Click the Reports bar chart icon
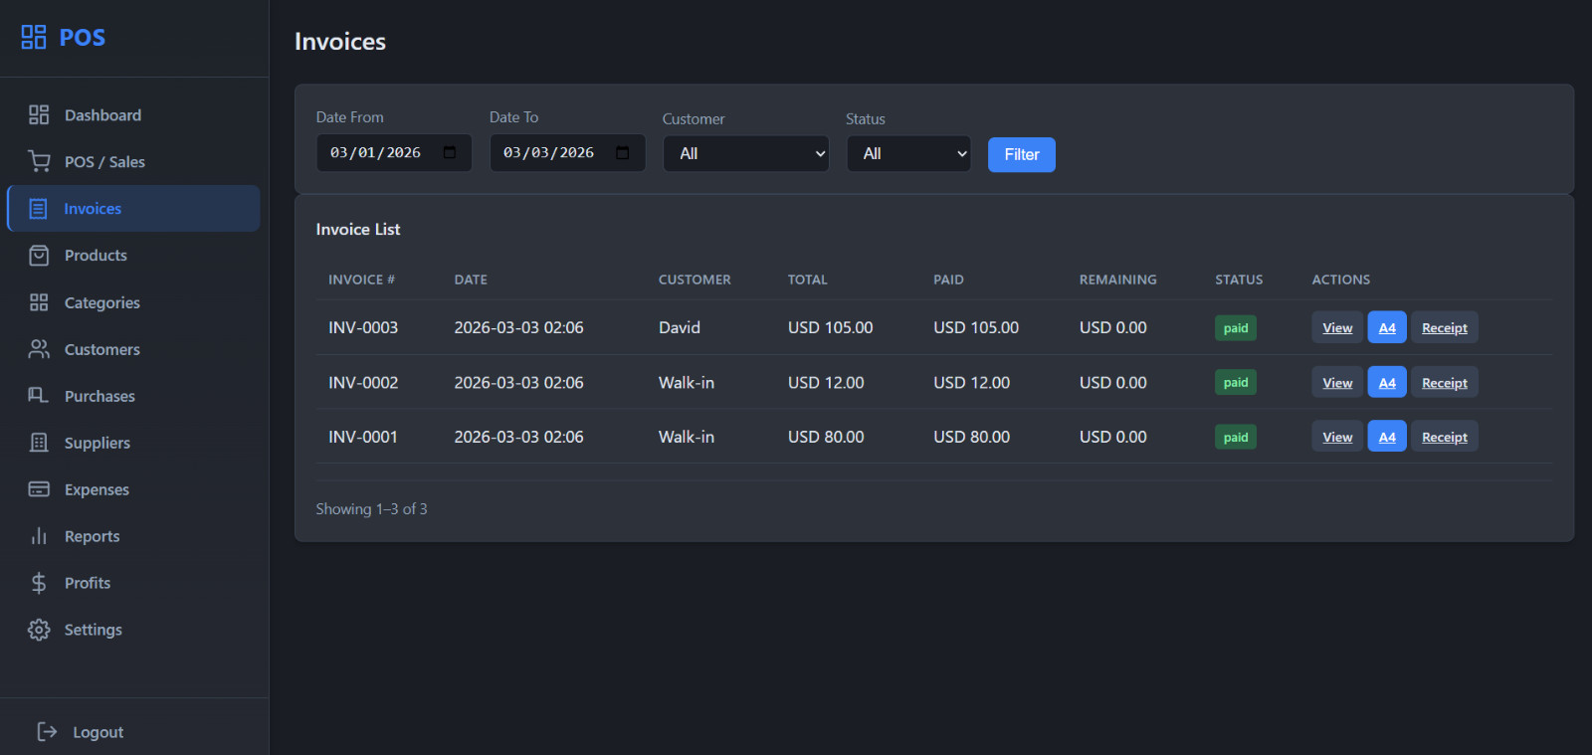Image resolution: width=1592 pixels, height=755 pixels. pyautogui.click(x=39, y=536)
